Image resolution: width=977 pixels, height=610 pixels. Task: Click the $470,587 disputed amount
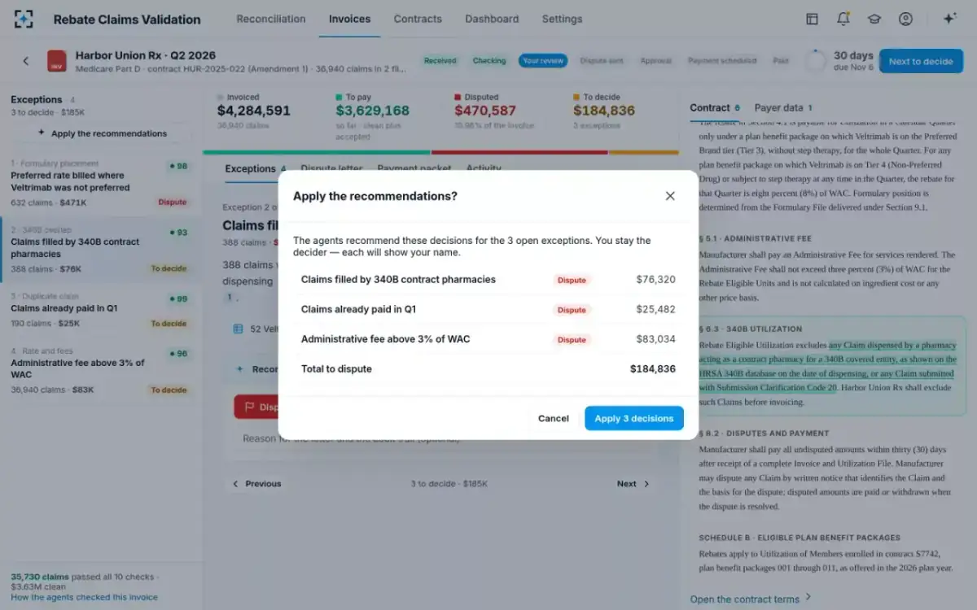485,111
